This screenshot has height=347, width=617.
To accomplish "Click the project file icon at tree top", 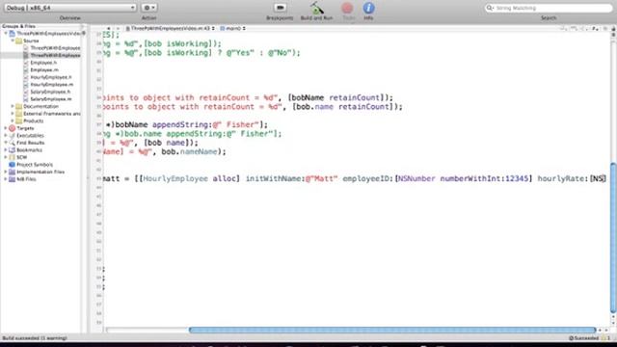I will (13, 34).
